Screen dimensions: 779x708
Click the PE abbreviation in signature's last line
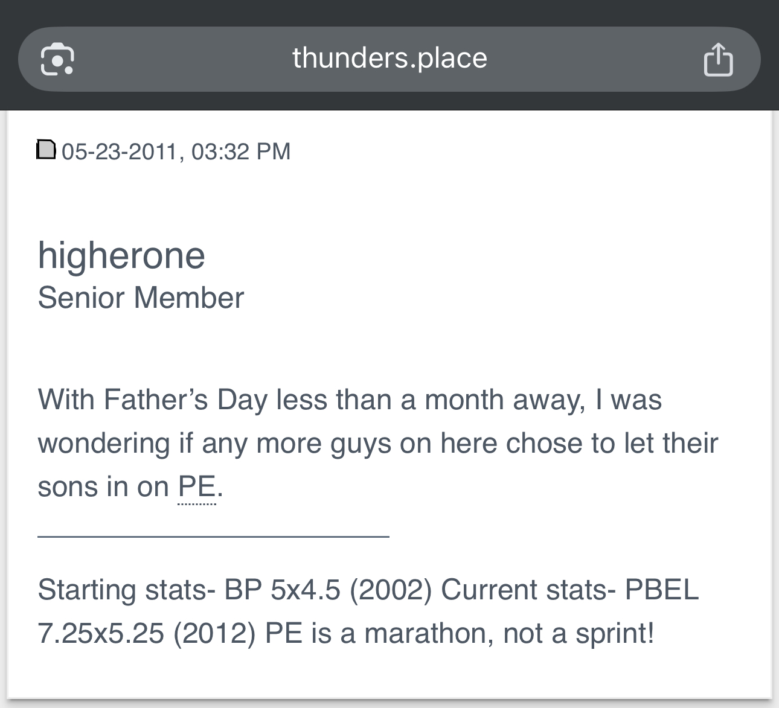coord(284,634)
